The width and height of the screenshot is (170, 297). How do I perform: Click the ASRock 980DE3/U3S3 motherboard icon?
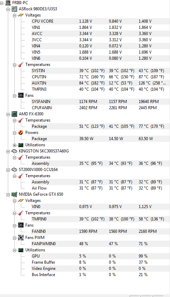14,9
